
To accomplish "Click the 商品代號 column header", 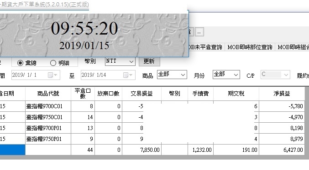I will [x=48, y=94].
